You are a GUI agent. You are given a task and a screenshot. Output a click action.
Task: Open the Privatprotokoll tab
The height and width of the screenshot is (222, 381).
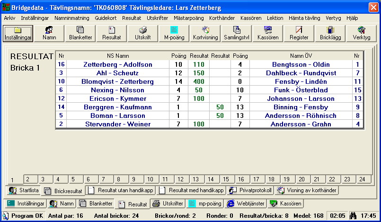(x=251, y=191)
